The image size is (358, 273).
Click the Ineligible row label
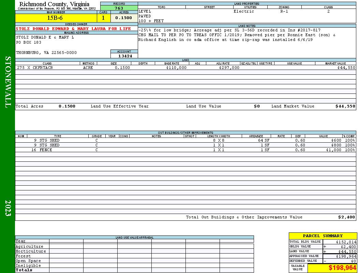tap(28, 266)
